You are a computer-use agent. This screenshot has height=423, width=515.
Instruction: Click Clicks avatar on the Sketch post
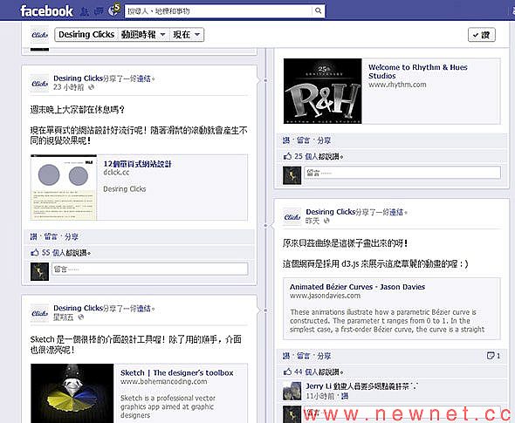[x=40, y=313]
